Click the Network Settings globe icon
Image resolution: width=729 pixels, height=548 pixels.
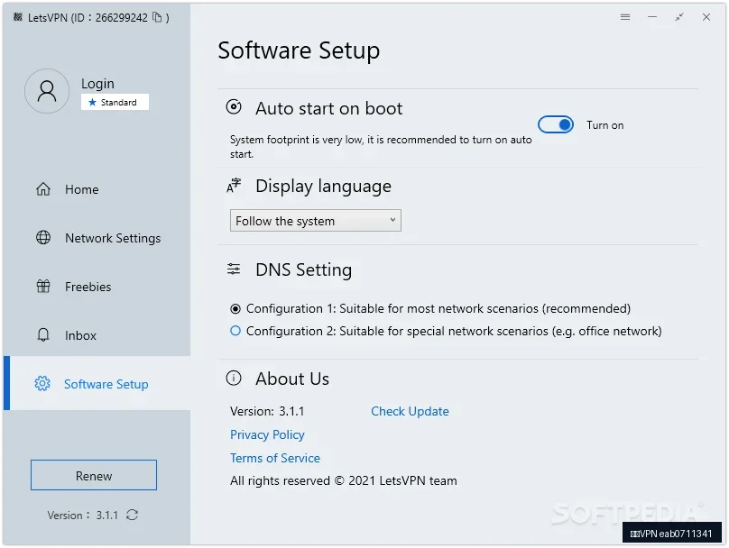click(43, 238)
